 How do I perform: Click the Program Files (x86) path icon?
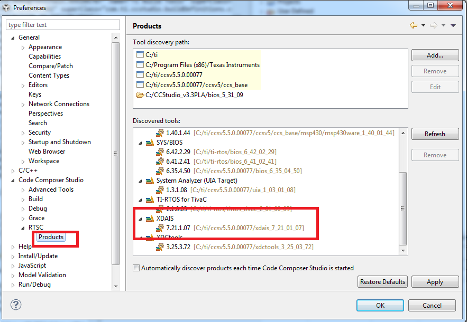pos(140,64)
